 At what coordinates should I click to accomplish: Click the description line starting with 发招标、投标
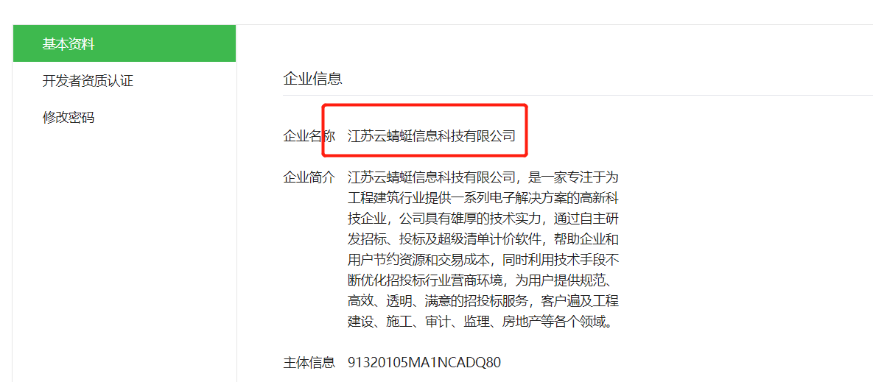pos(483,239)
